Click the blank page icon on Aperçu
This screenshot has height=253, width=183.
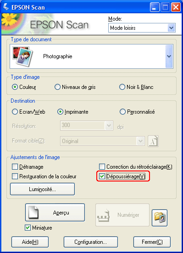tap(33, 212)
